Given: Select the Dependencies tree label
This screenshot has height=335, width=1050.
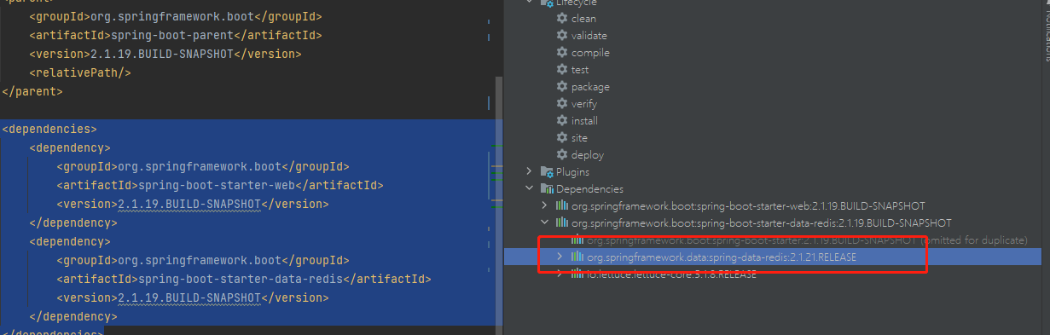Looking at the screenshot, I should click(x=589, y=188).
